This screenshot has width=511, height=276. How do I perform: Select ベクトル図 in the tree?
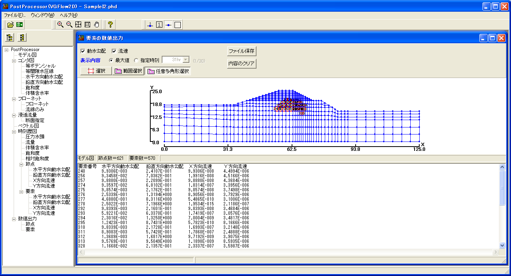click(28, 126)
